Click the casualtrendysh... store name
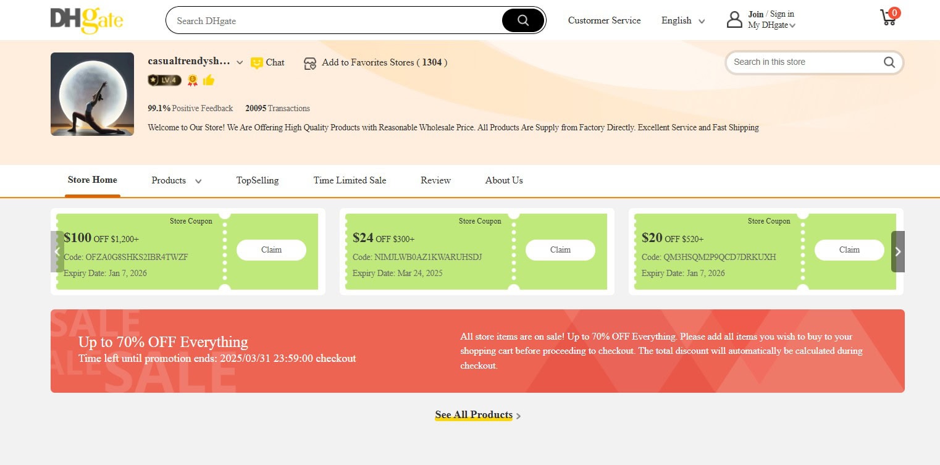This screenshot has height=465, width=940. click(189, 61)
